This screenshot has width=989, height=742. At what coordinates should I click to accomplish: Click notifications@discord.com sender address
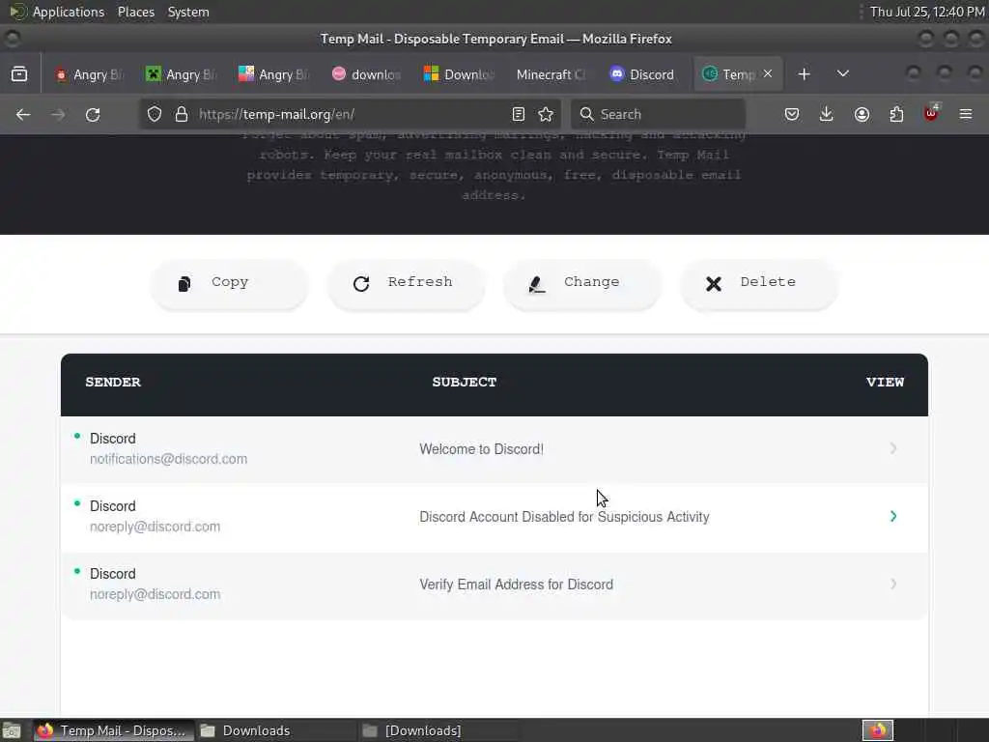(168, 459)
